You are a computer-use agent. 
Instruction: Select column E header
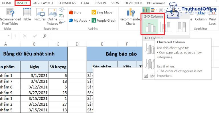102,44
